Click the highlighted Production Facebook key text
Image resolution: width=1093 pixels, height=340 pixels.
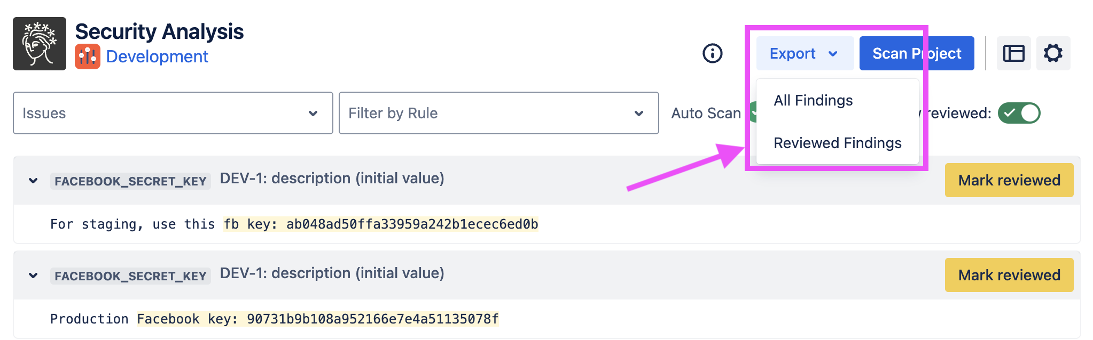(x=317, y=319)
